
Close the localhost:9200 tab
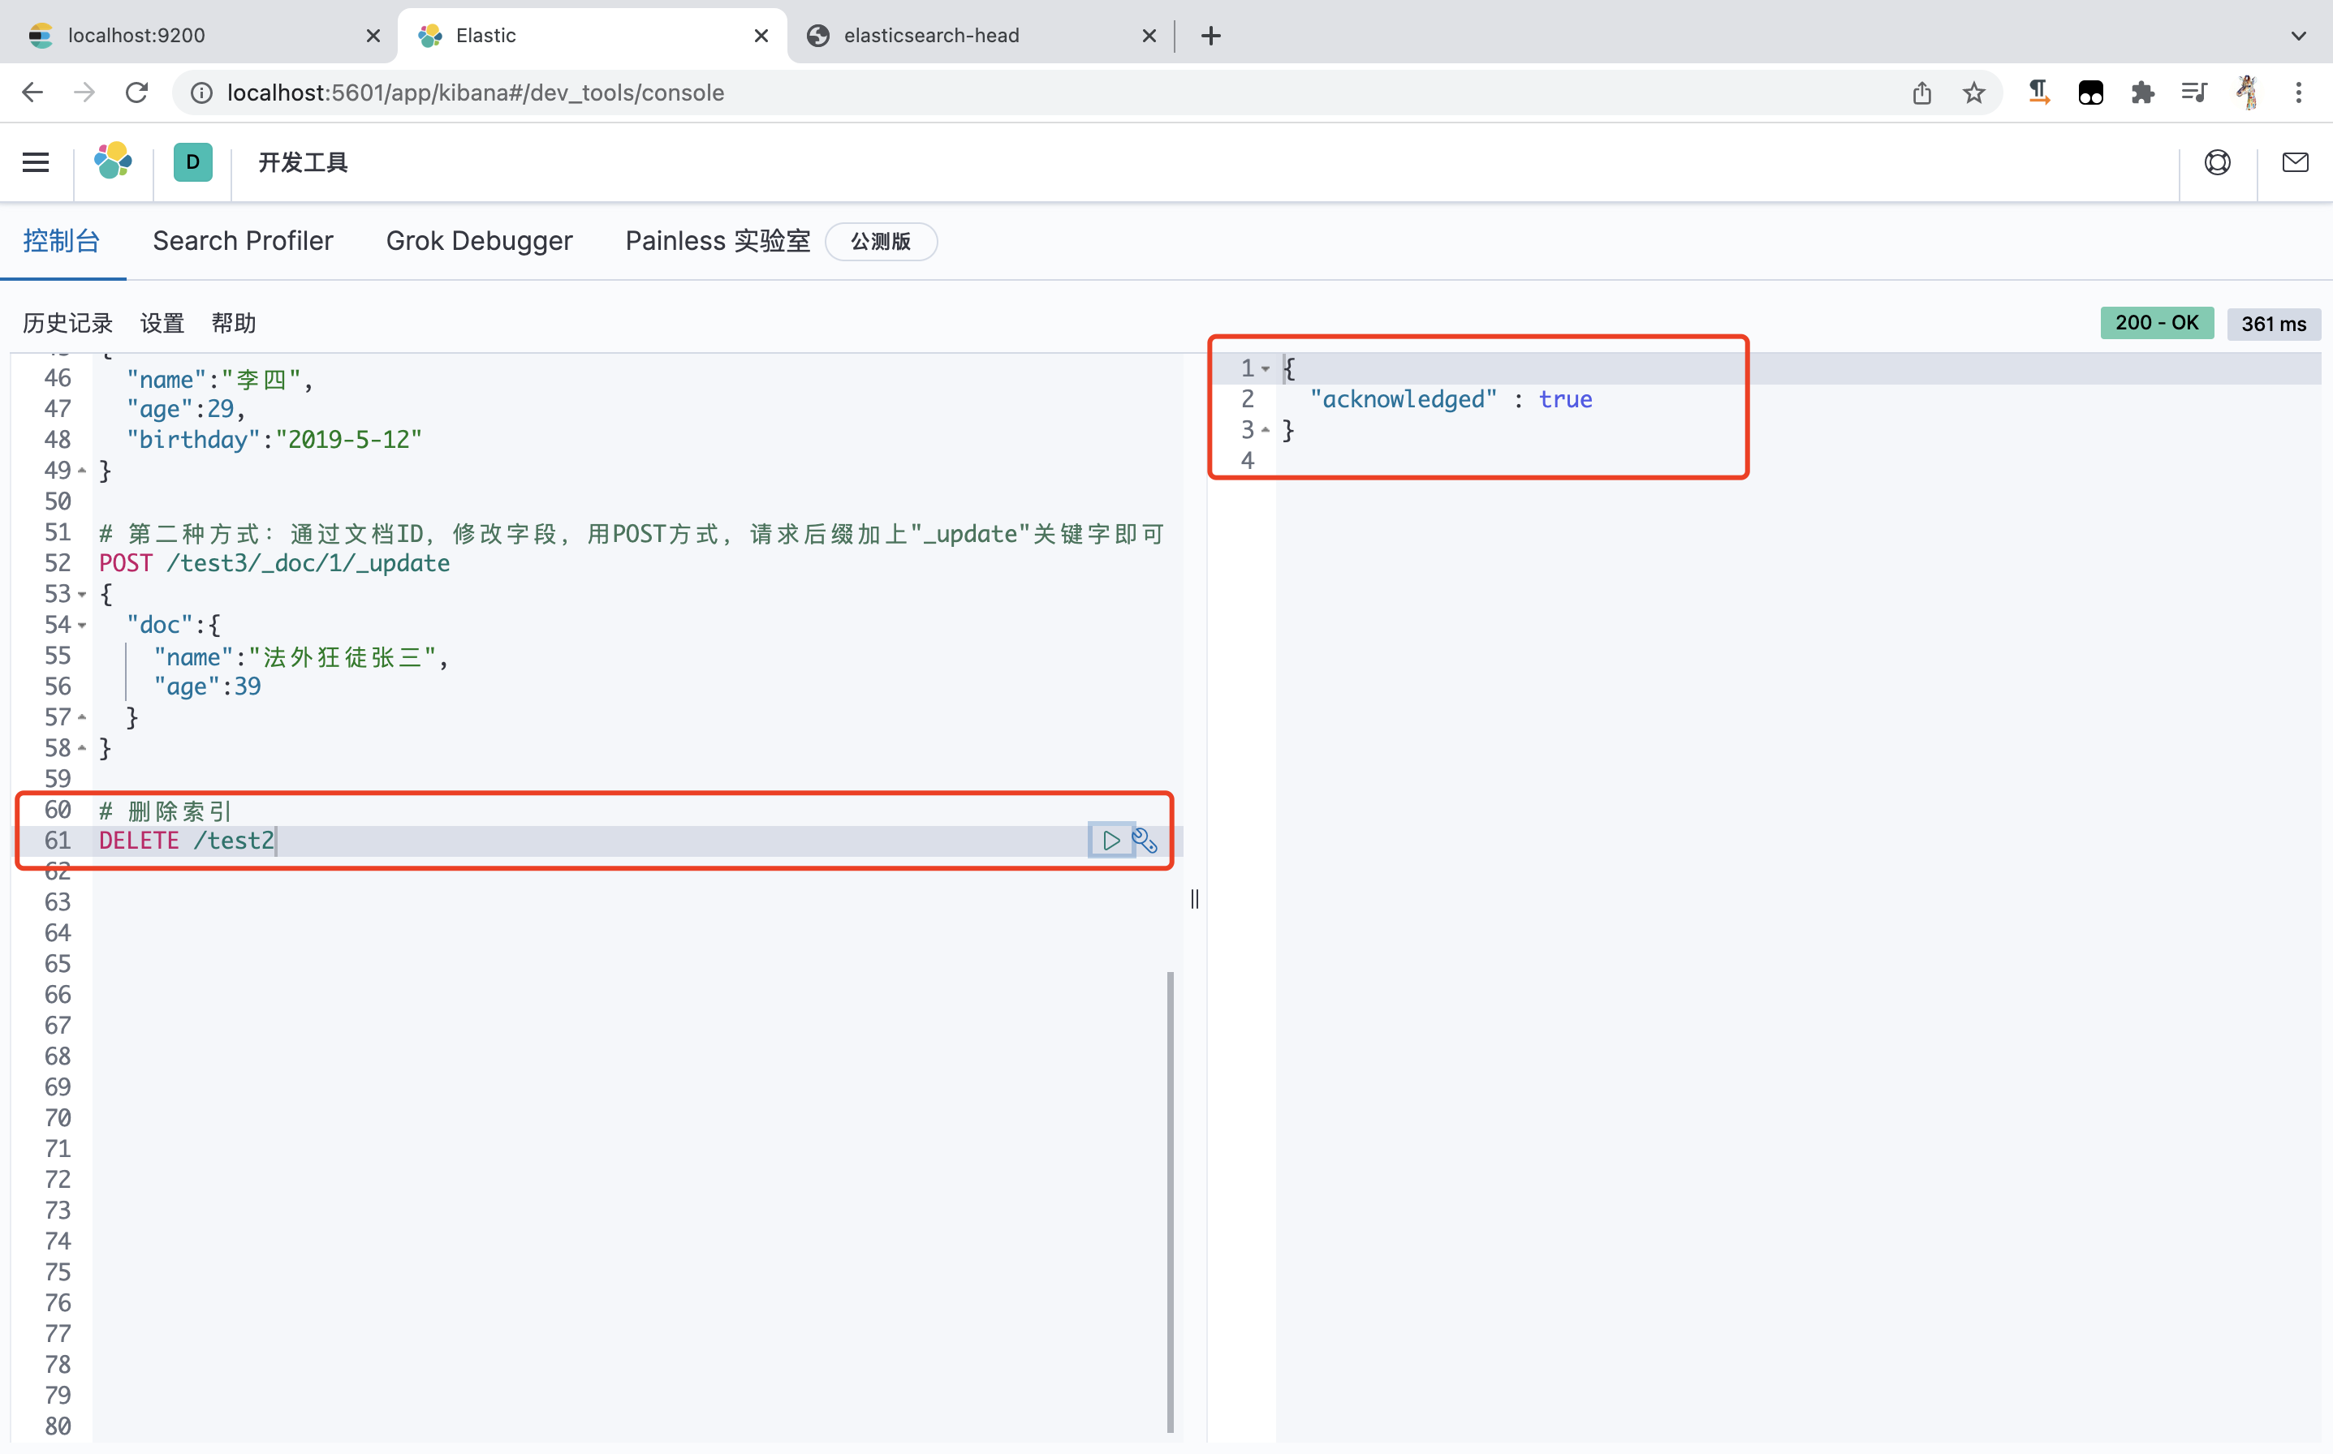point(373,36)
